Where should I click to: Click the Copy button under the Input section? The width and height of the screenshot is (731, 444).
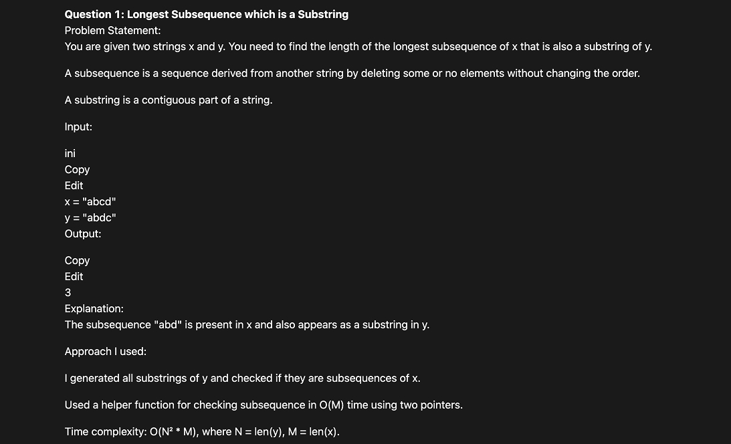click(x=77, y=170)
